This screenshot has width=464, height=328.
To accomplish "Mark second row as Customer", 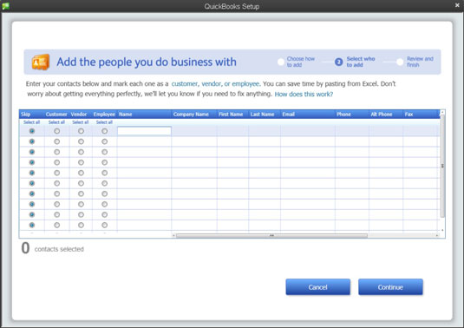I will tap(57, 141).
